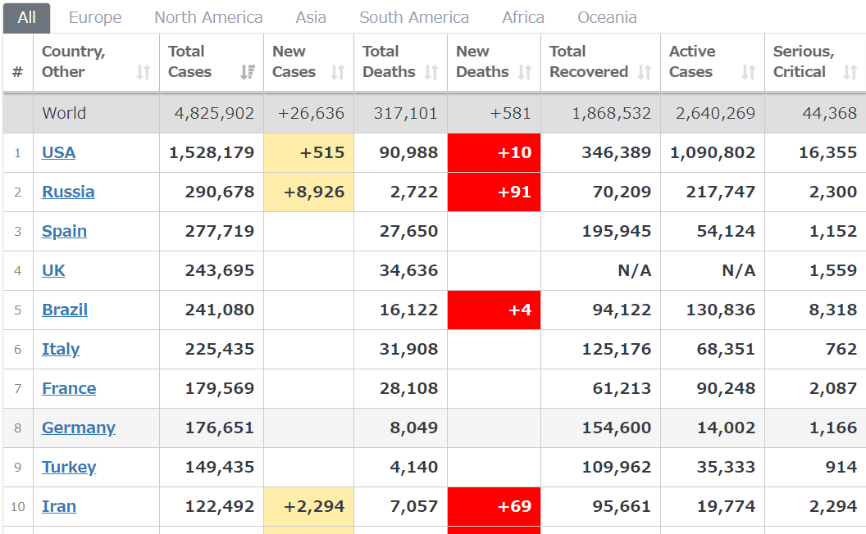Open the Brazil country page
The height and width of the screenshot is (534, 866).
pos(65,310)
